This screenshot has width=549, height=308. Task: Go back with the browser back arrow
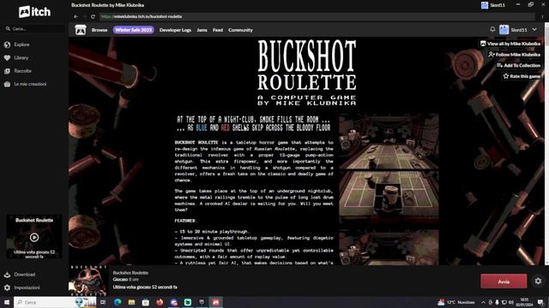pyautogui.click(x=76, y=16)
